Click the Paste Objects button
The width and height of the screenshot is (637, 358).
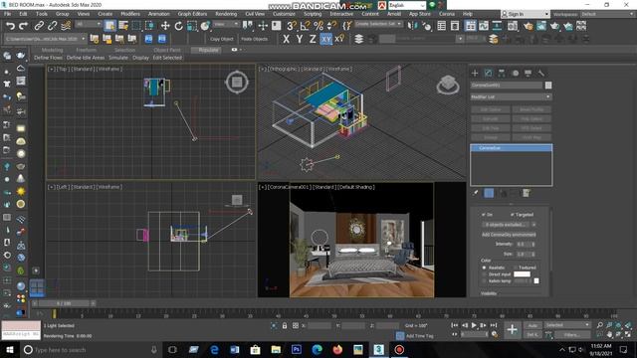(x=255, y=39)
